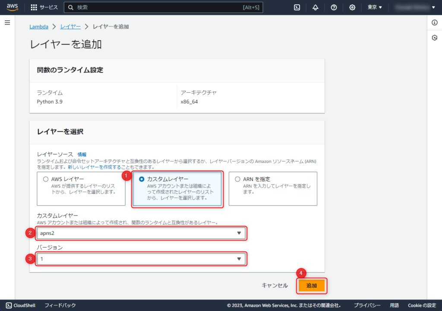442x311 pixels.
Task: Open the account menu dropdown
Action: (x=415, y=7)
